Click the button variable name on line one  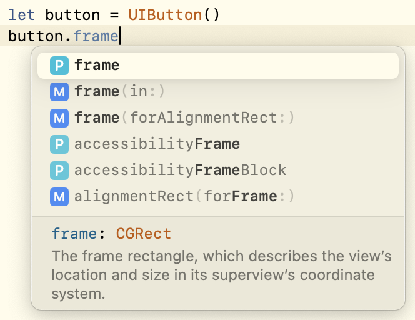[x=72, y=15]
